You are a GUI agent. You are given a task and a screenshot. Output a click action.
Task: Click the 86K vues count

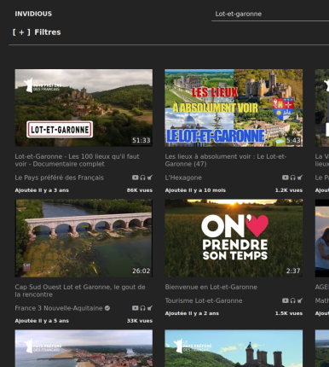pos(140,190)
